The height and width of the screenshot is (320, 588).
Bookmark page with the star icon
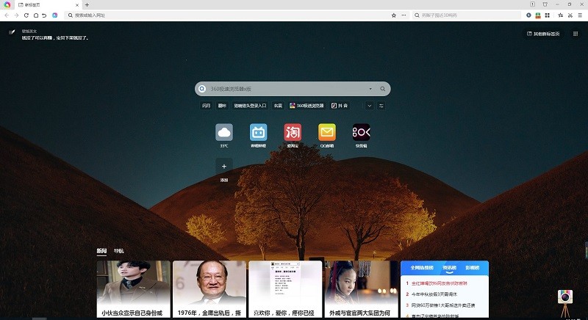click(394, 15)
